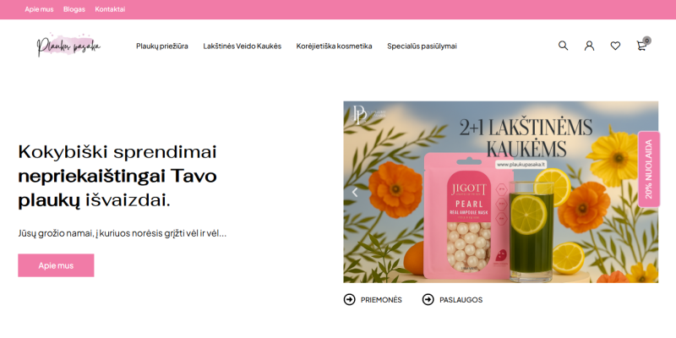The image size is (676, 338).
Task: Open the shopping cart icon
Action: coord(643,45)
